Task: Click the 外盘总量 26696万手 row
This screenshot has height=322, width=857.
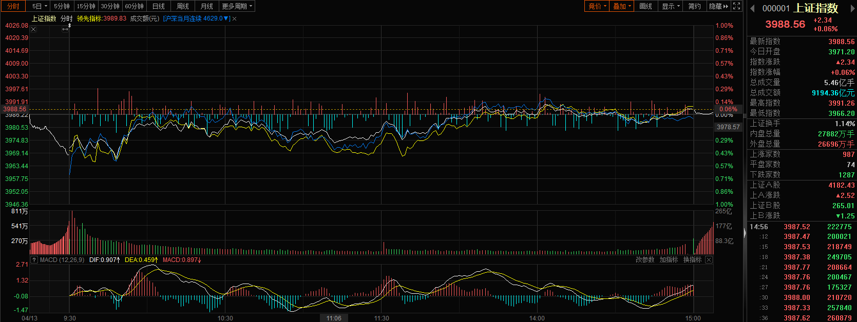Action: pos(802,144)
